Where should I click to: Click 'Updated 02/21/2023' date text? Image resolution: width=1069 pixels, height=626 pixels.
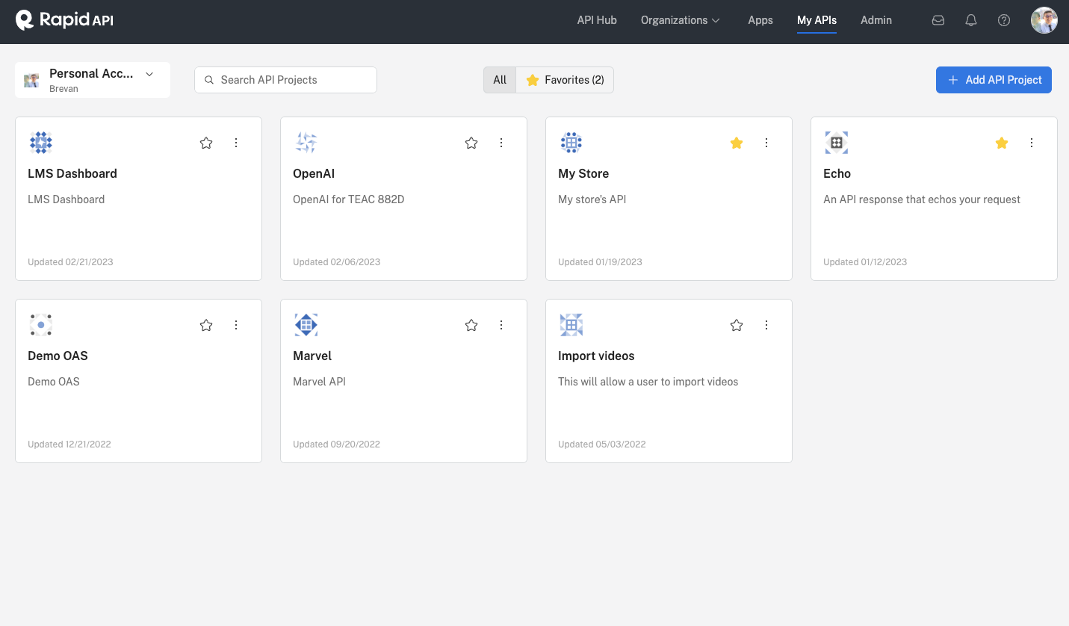click(70, 262)
